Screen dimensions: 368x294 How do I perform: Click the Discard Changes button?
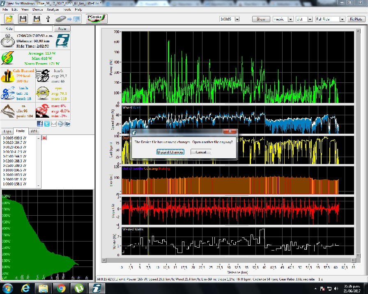[x=170, y=152]
